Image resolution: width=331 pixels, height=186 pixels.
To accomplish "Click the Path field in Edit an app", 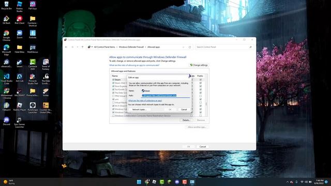I will (165, 96).
